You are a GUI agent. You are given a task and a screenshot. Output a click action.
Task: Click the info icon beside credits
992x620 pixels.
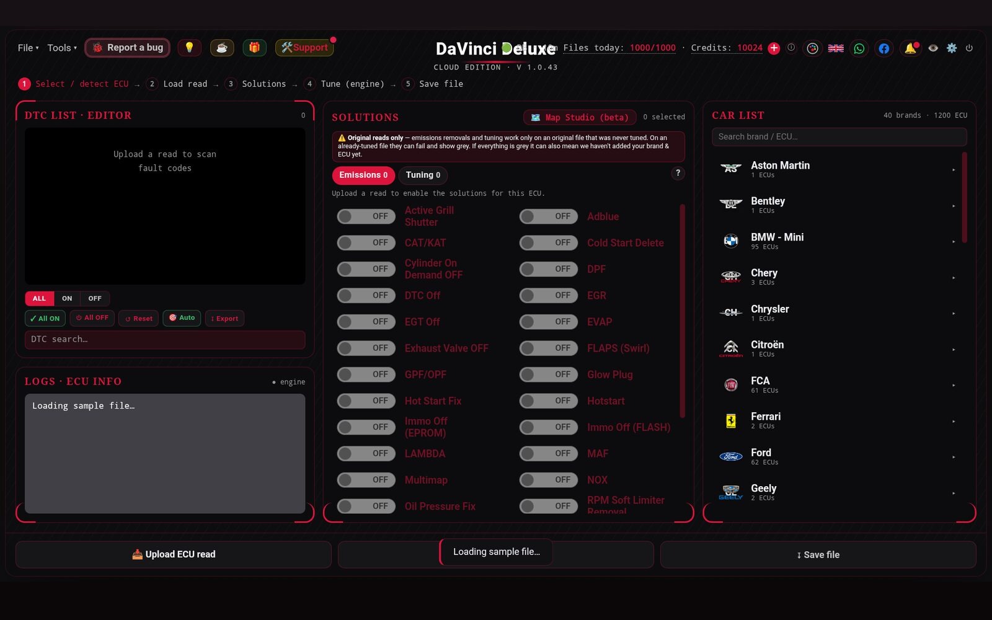[791, 48]
